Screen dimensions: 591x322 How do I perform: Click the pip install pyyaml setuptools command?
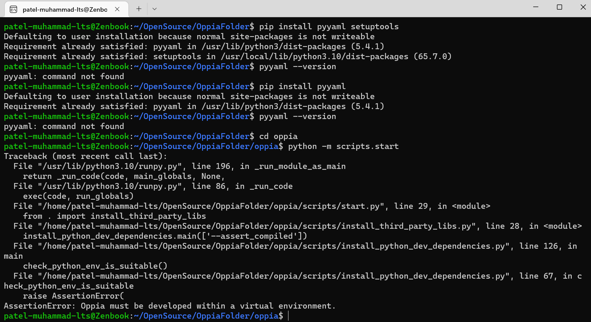click(x=329, y=26)
